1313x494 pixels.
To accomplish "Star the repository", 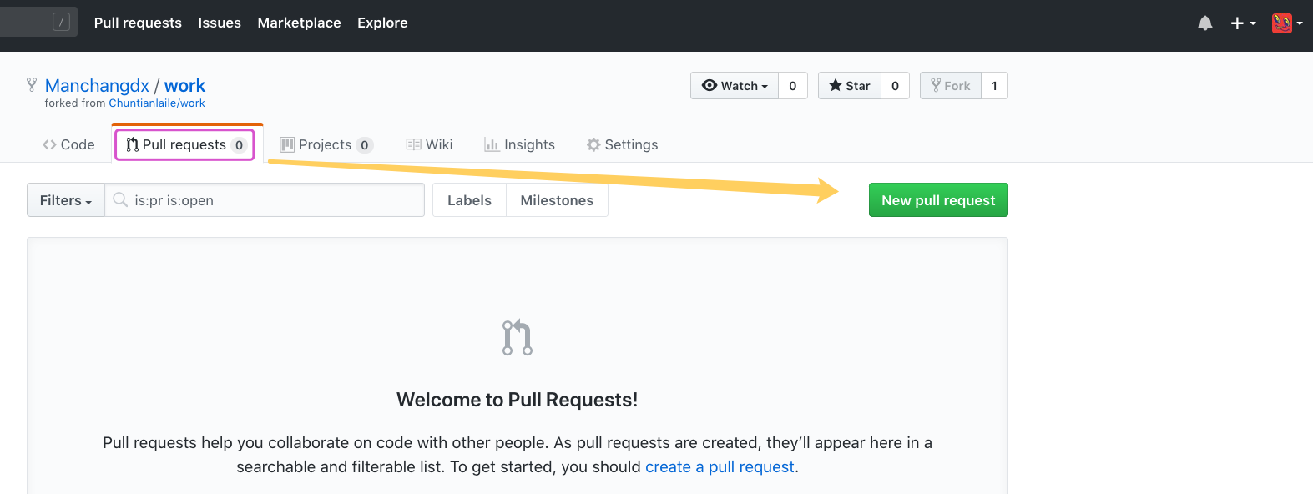I will pos(850,86).
